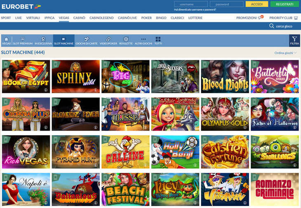Switch to the Ippica section
The height and width of the screenshot is (208, 301).
point(49,18)
